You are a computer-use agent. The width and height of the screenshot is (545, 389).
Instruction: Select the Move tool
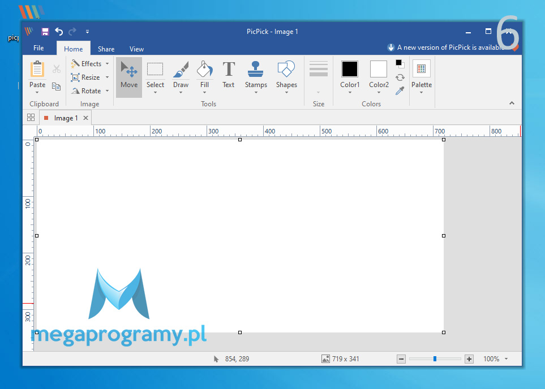point(129,77)
